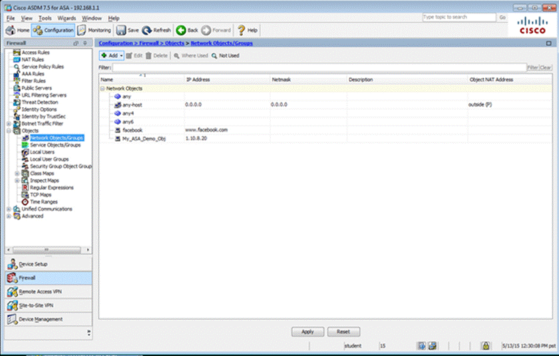Viewport: 559px width, 356px height.
Task: Click into the Filter text field
Action: [318, 68]
